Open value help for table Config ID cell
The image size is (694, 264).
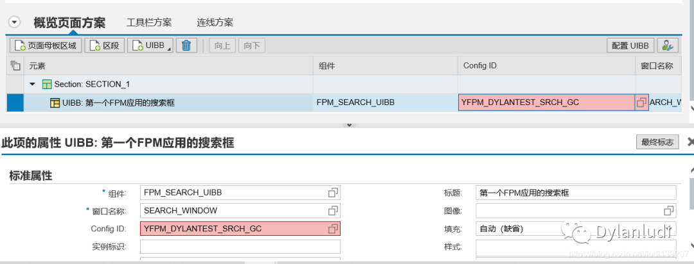tap(641, 103)
